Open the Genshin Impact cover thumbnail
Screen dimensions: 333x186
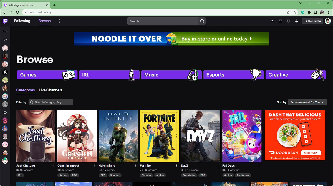[77, 136]
